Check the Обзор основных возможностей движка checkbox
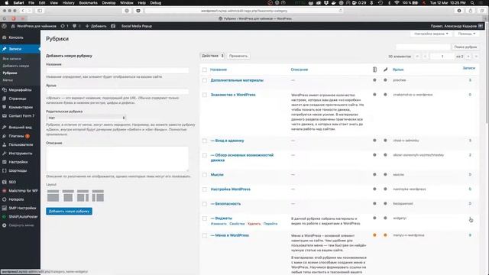Viewport: 489px width, 275px height. click(x=205, y=155)
